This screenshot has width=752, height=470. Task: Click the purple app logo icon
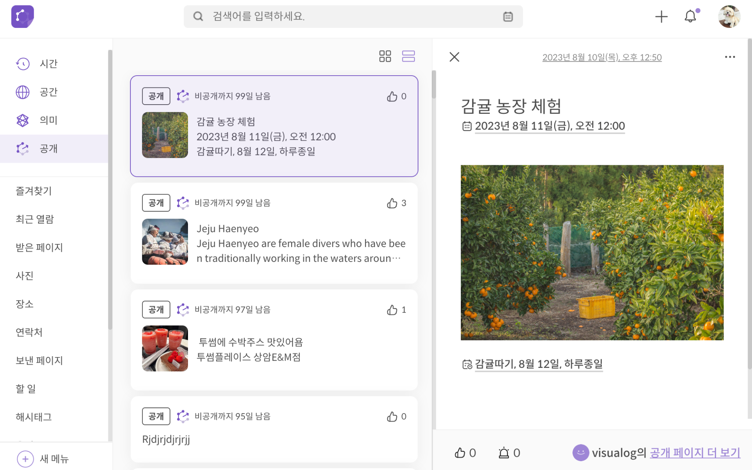22,17
